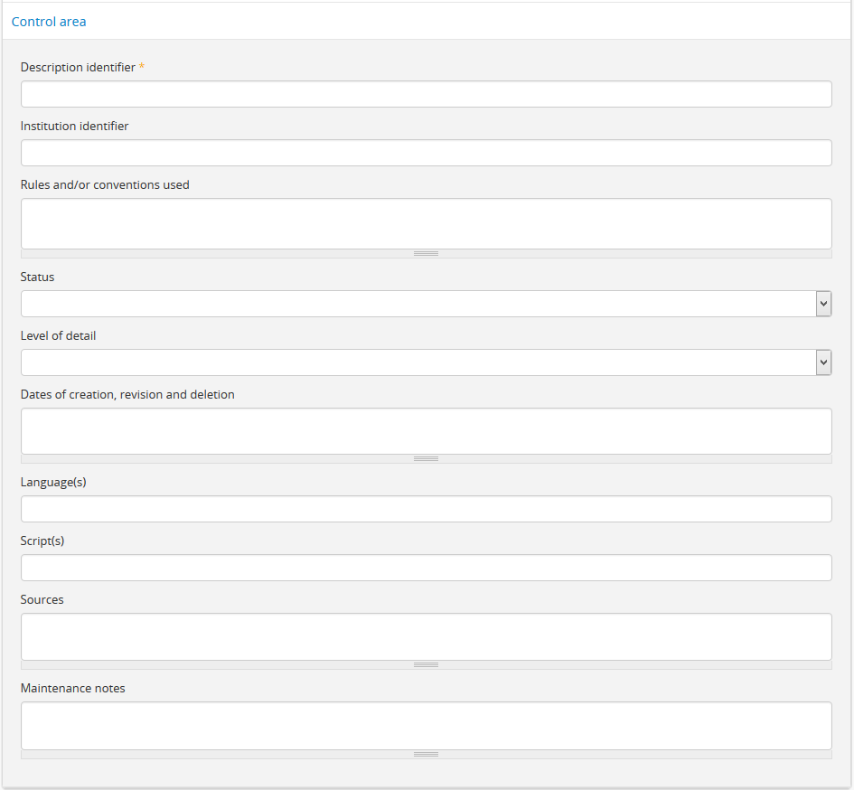Focus the Institution identifier input box
The height and width of the screenshot is (790, 854).
[x=426, y=153]
